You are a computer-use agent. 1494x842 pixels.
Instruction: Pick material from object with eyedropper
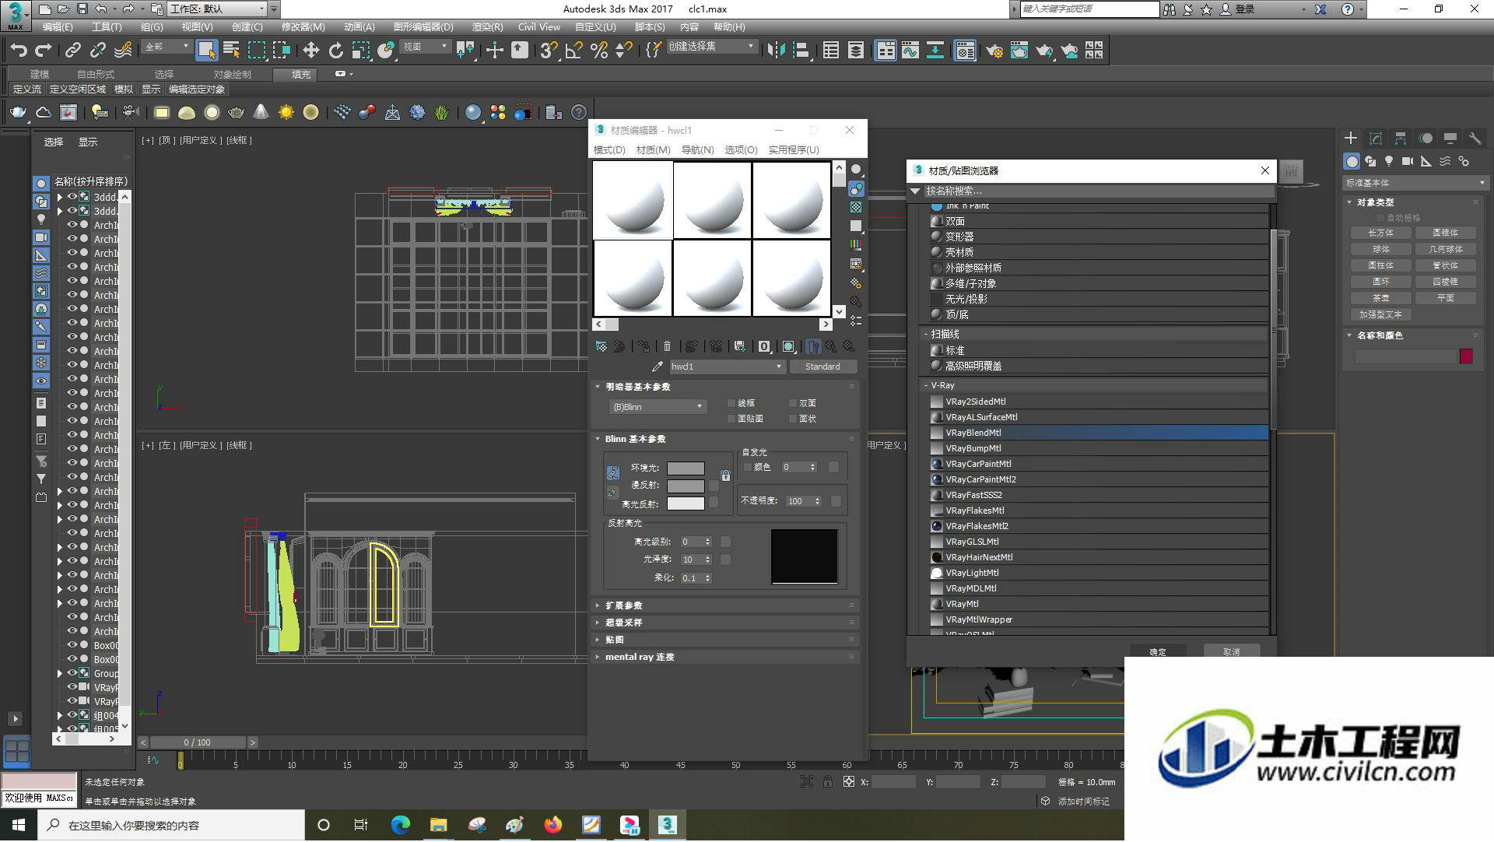(x=658, y=367)
